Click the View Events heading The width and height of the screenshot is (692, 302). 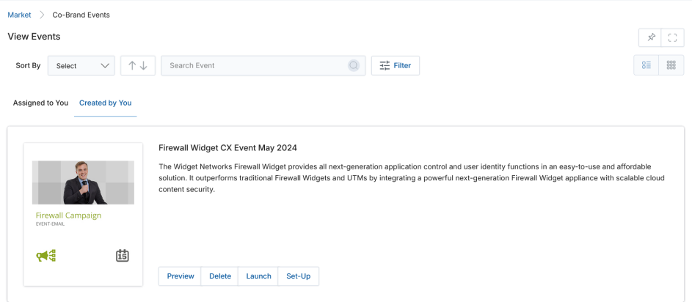click(34, 37)
